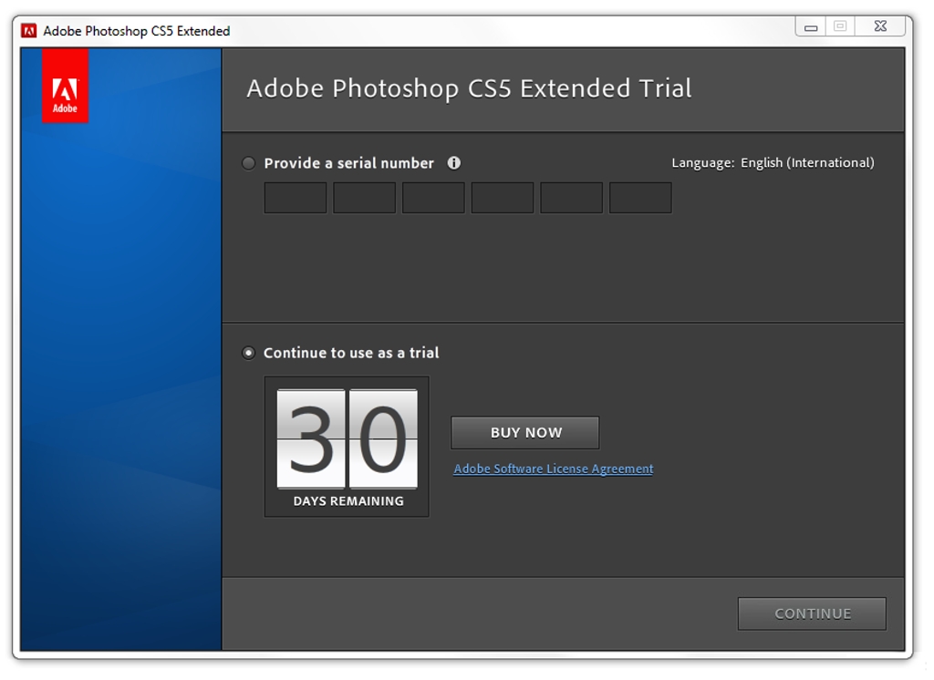Click the fifth serial number field
934x680 pixels.
point(571,198)
